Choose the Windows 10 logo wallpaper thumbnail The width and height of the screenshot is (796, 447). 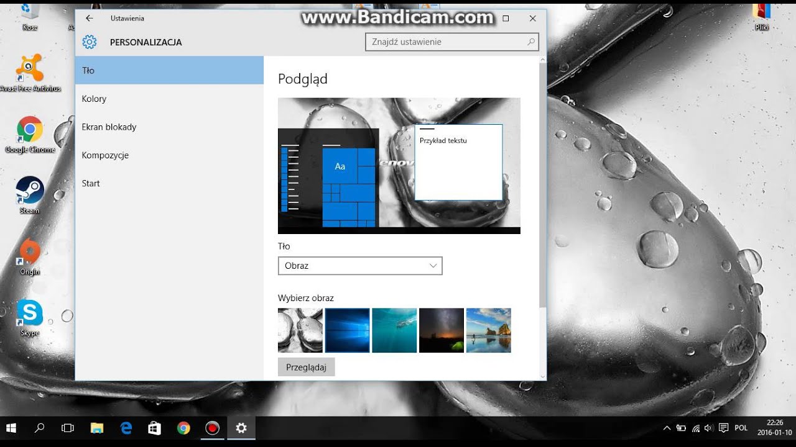point(348,330)
